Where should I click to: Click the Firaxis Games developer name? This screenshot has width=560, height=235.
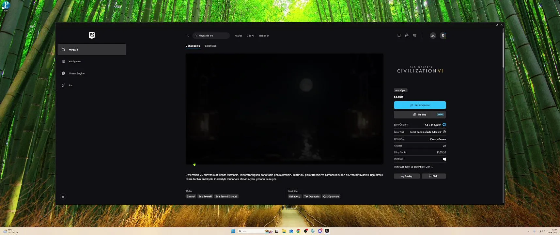point(438,139)
